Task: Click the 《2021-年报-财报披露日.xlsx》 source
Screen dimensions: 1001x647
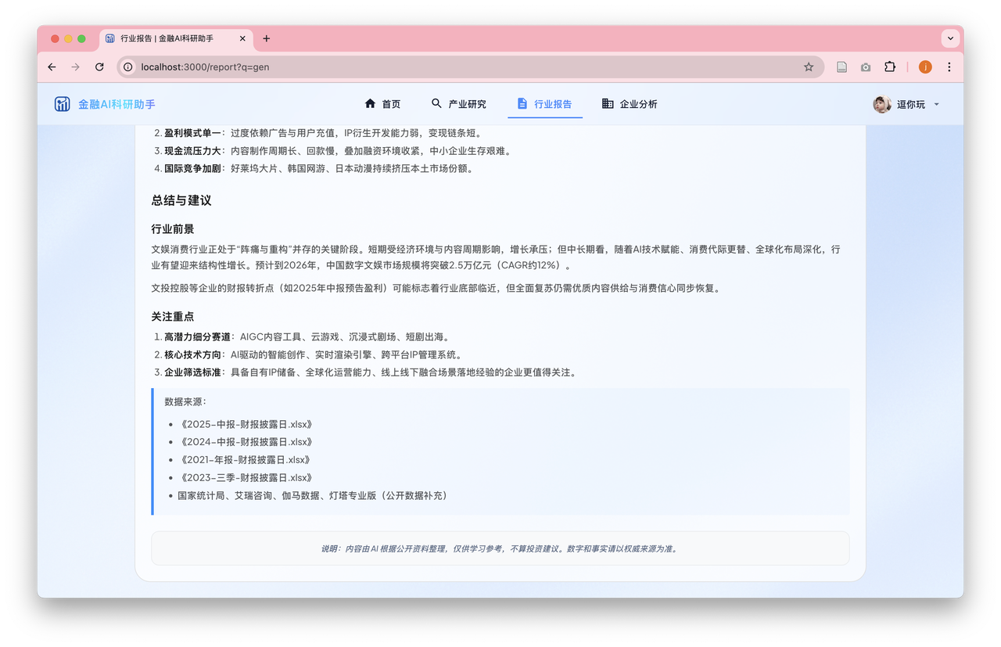Action: click(x=246, y=460)
